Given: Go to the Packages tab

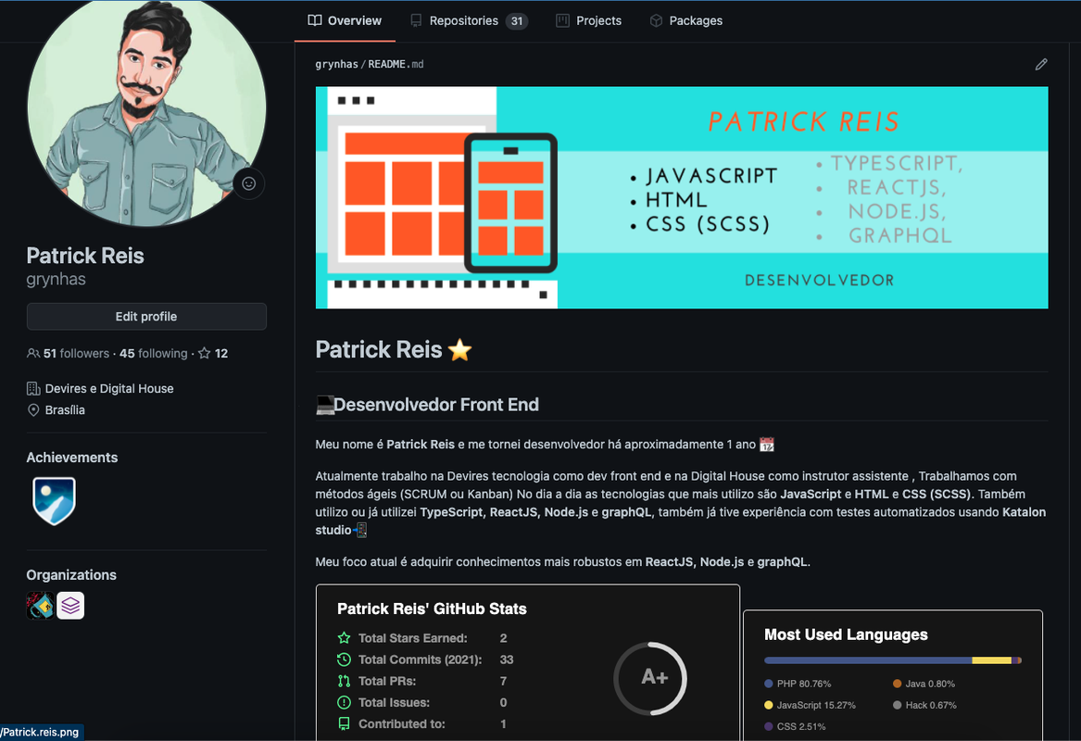Looking at the screenshot, I should pos(686,20).
